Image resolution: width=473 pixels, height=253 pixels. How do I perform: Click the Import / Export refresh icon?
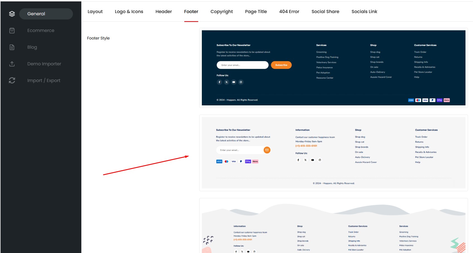[x=12, y=80]
